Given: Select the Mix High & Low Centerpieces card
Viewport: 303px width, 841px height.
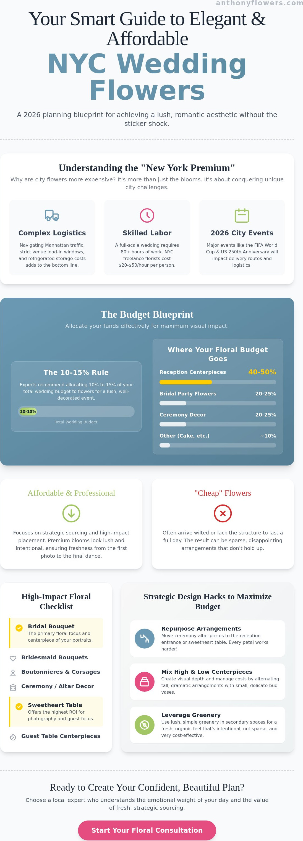Looking at the screenshot, I should [x=208, y=682].
